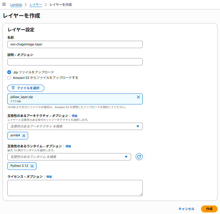
Task: Go to レイヤー in the breadcrumb
Action: click(36, 5)
